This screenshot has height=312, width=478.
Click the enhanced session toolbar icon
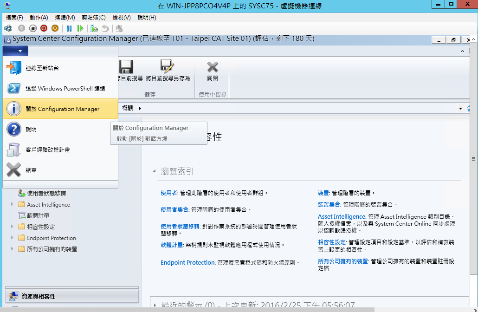pyautogui.click(x=119, y=28)
